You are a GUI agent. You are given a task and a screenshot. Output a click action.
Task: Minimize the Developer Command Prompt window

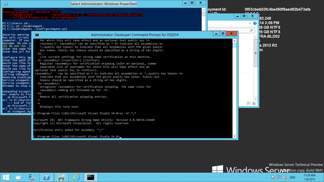[x=216, y=34]
